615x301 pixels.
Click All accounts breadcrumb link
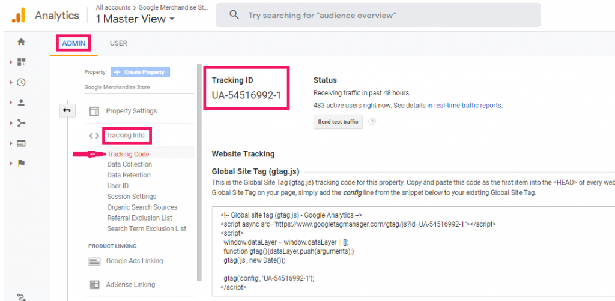pyautogui.click(x=112, y=7)
